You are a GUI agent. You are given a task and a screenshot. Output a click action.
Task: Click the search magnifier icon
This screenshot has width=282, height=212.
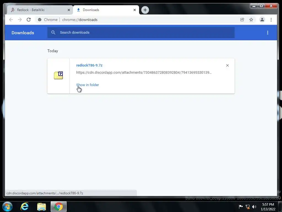point(53,33)
